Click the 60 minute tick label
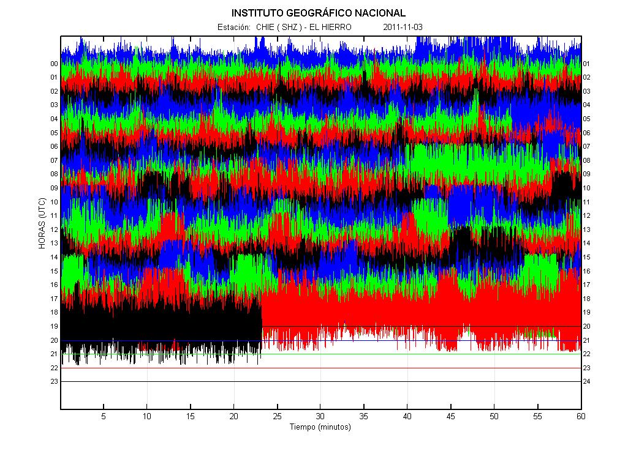 click(580, 416)
